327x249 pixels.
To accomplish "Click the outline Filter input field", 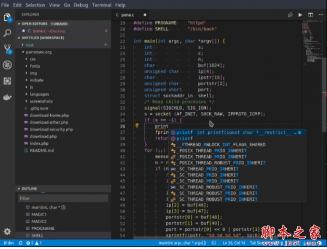I will click(x=63, y=198).
